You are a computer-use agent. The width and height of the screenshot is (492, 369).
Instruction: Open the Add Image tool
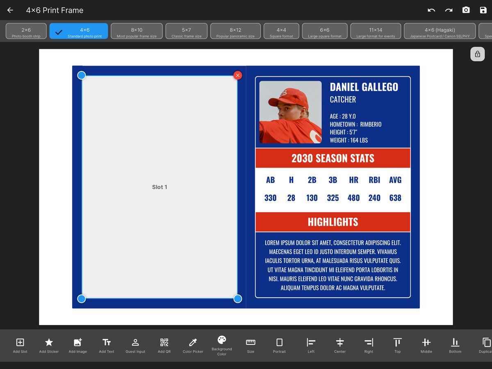pos(77,346)
